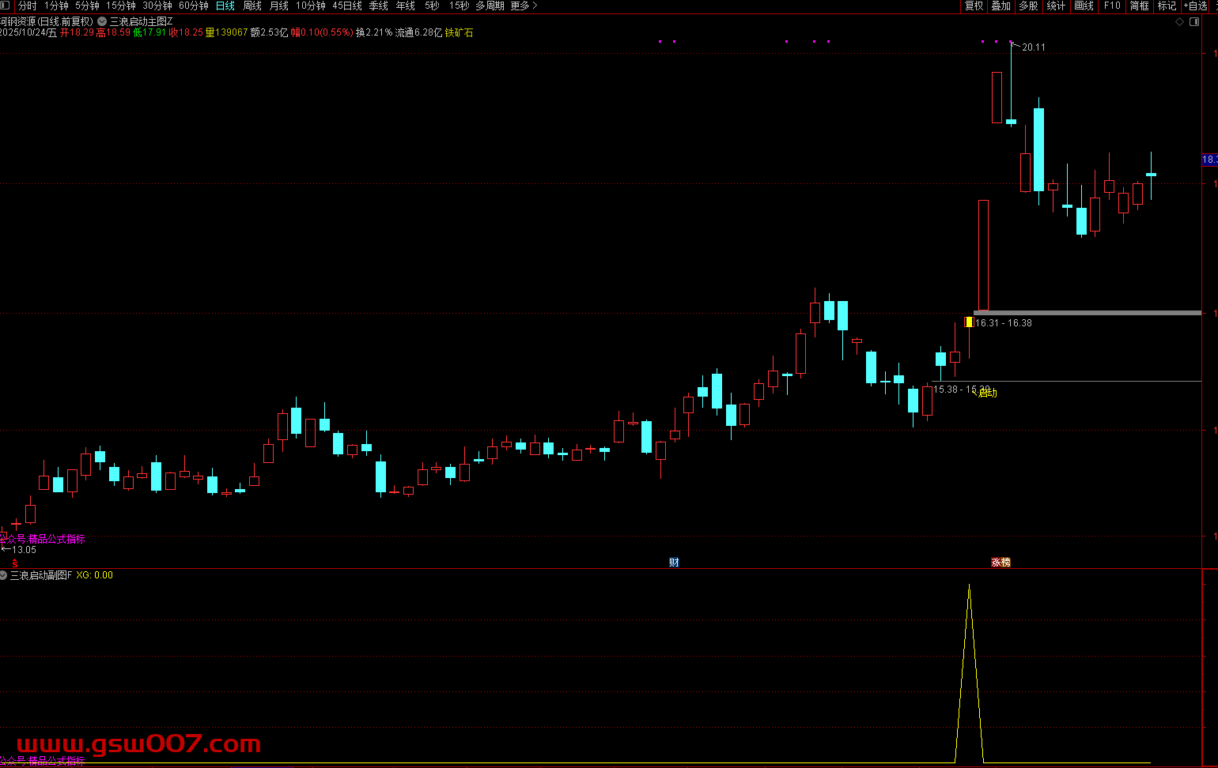1218x768 pixels.
Task: Click the yellow signal marker near 16.31
Action: [x=969, y=322]
